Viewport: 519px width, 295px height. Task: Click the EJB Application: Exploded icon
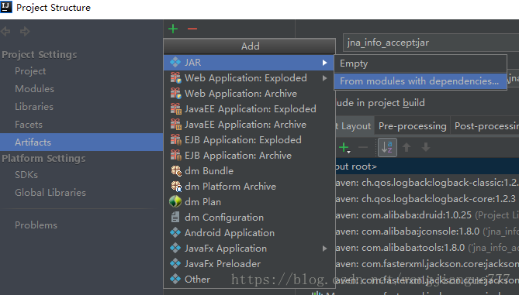(175, 139)
